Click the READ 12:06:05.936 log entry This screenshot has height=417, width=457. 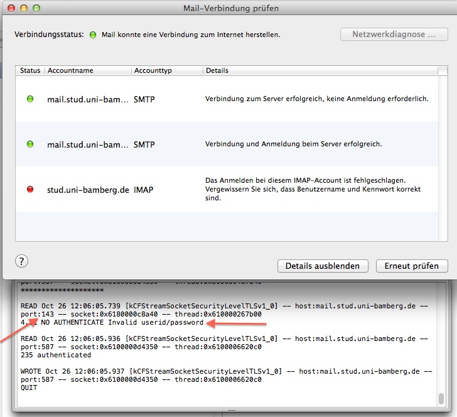tap(224, 343)
